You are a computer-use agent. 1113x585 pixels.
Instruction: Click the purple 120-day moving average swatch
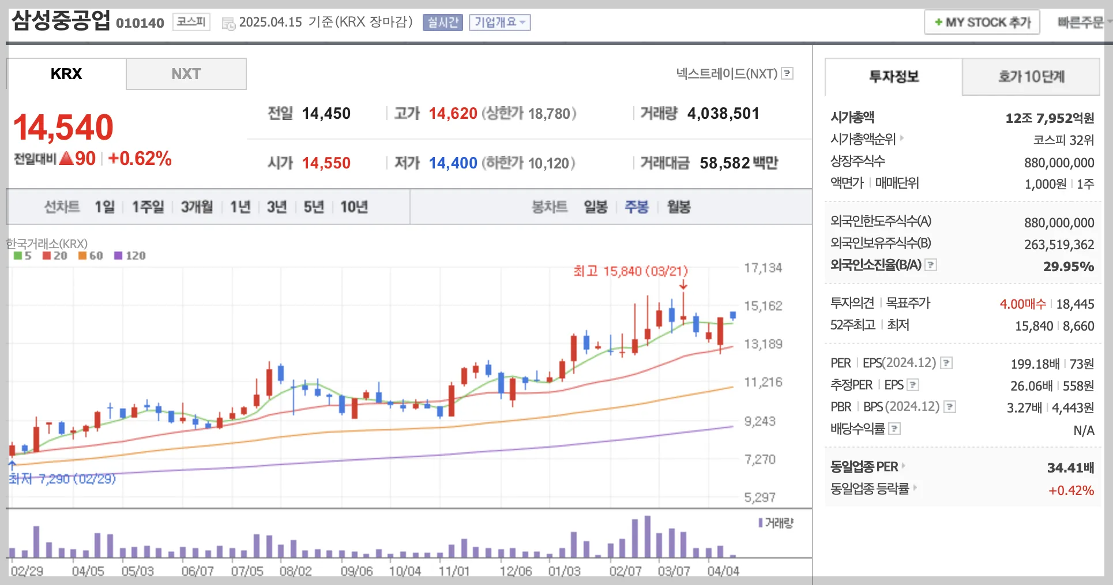point(118,256)
